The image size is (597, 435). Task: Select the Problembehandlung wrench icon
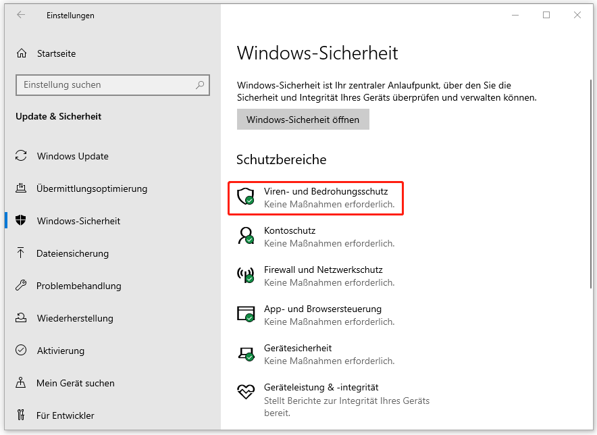tap(21, 286)
